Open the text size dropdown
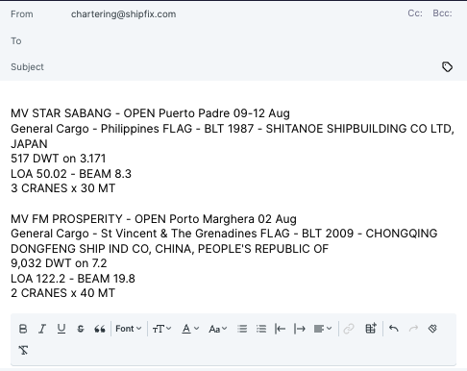 (x=161, y=329)
